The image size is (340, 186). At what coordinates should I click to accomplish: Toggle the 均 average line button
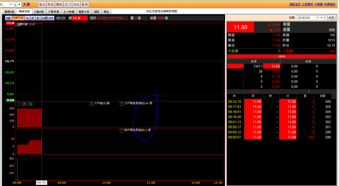(22, 18)
